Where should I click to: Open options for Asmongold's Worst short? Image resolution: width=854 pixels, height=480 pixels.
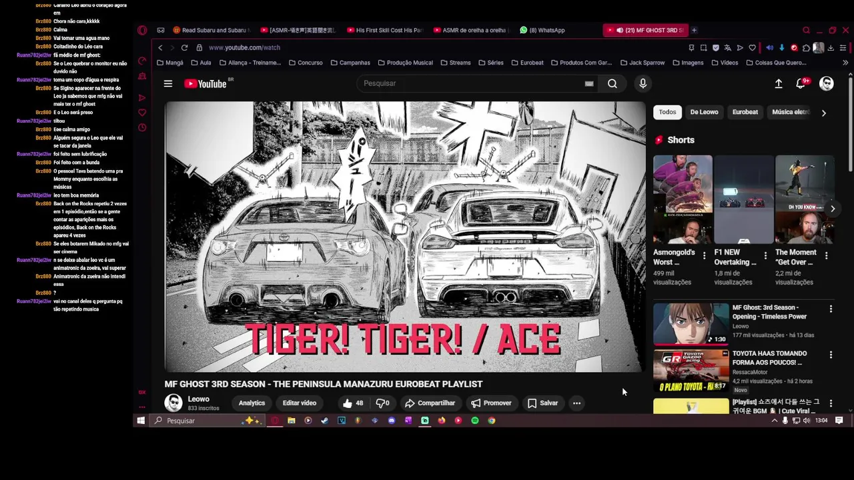704,256
